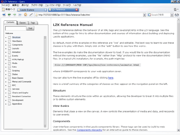
Task: Click folder icon next to Scripting
Action: (x=10, y=70)
